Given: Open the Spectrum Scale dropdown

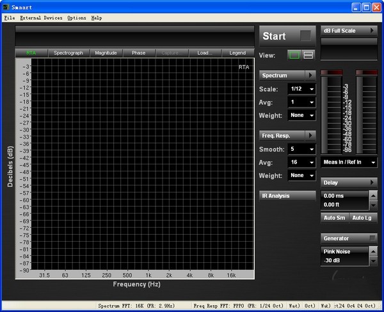Looking at the screenshot, I should [302, 89].
